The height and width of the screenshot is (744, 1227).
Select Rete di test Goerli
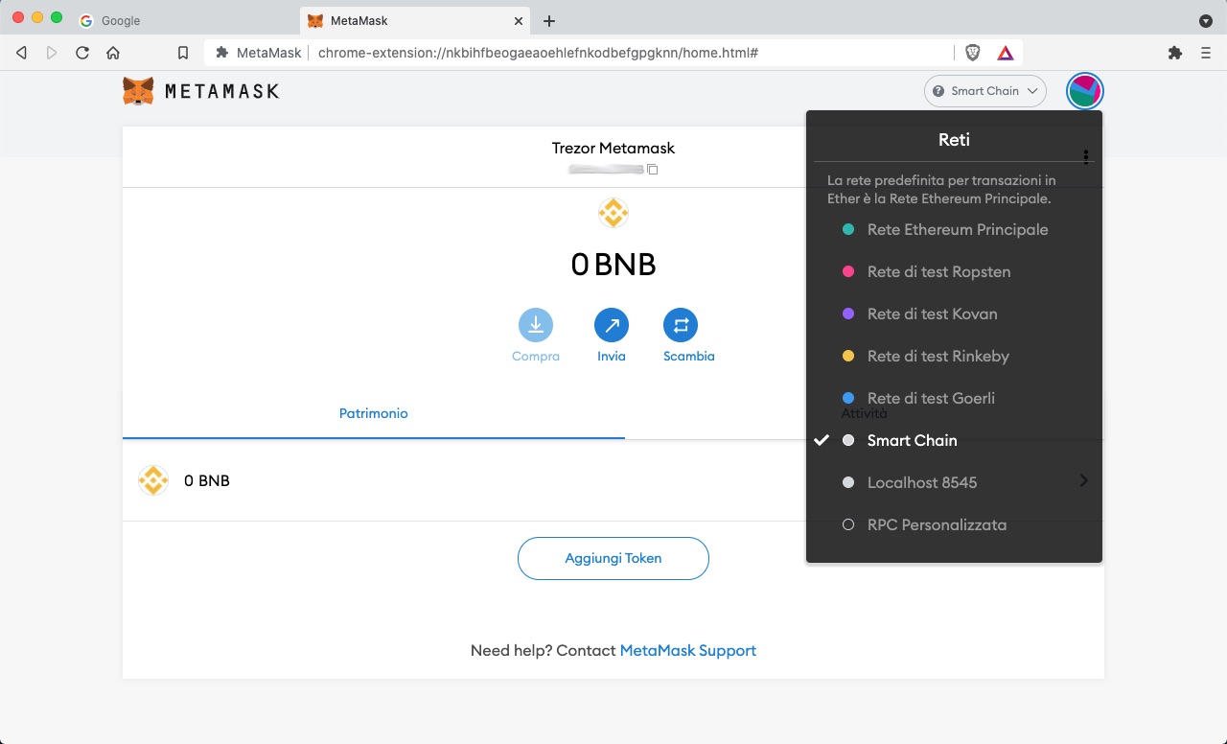[x=954, y=398]
